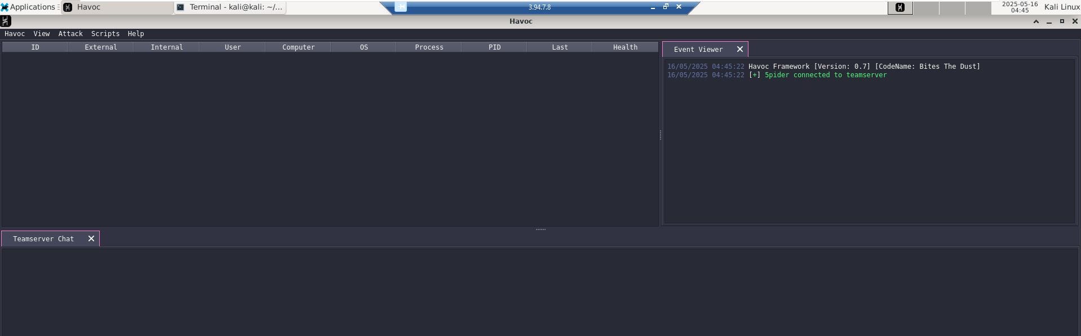This screenshot has width=1081, height=336.
Task: Minimize the Havoc window
Action: point(1049,21)
